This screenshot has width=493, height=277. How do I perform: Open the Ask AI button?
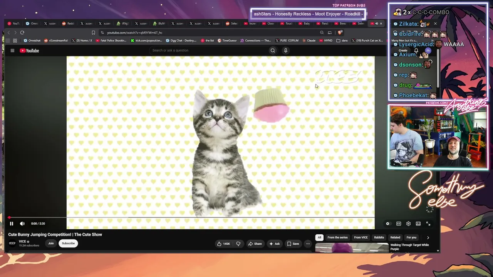pyautogui.click(x=275, y=244)
